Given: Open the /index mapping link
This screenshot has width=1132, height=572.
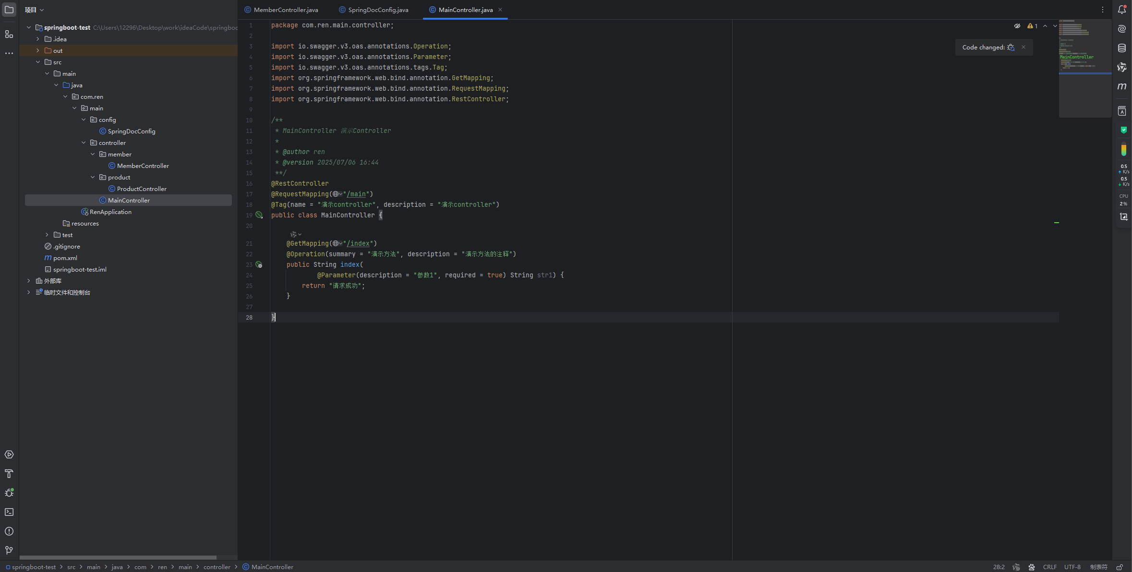Looking at the screenshot, I should pos(358,243).
